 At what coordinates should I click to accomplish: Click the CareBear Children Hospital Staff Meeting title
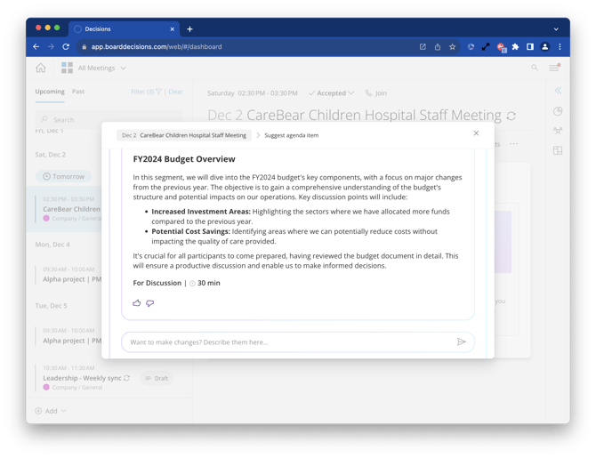click(374, 115)
